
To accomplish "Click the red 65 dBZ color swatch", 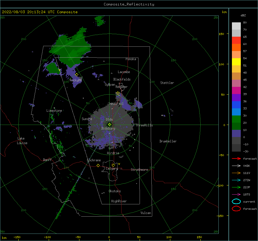I will pos(236,40).
